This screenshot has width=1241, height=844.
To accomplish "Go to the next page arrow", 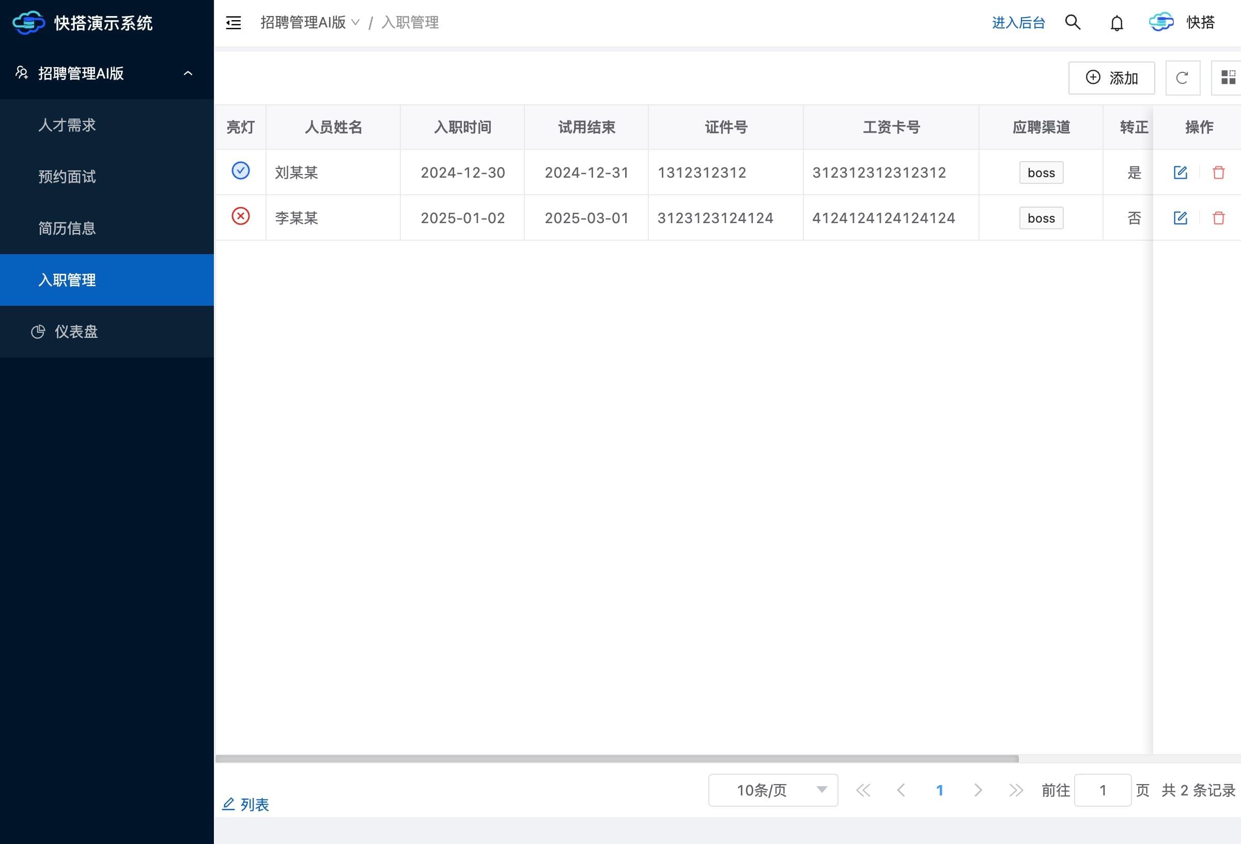I will (x=978, y=790).
